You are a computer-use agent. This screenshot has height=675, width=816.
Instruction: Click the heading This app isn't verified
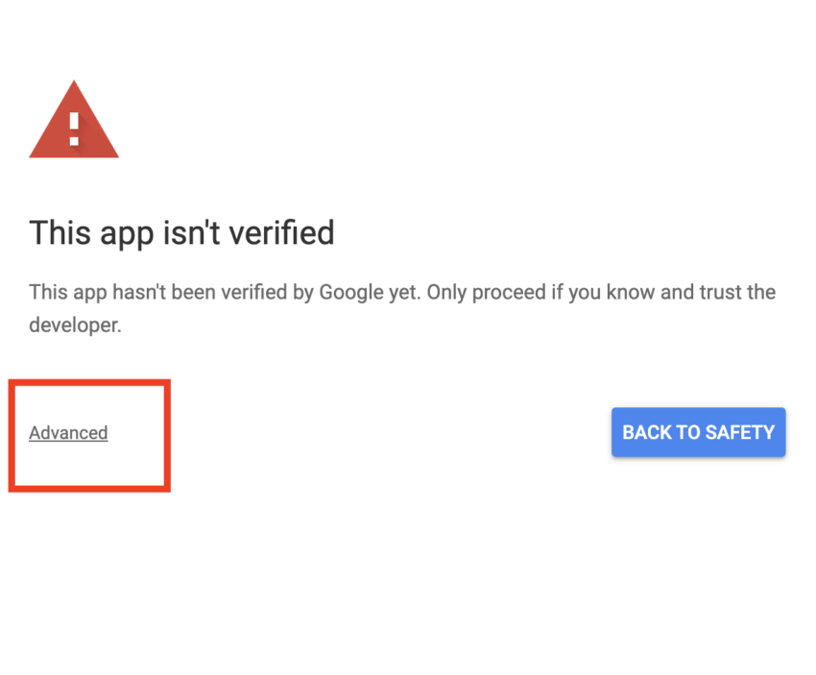pyautogui.click(x=181, y=232)
